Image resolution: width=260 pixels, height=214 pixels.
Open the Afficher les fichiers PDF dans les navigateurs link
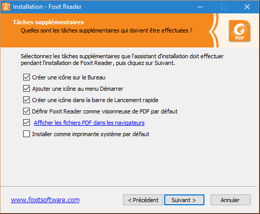click(89, 123)
